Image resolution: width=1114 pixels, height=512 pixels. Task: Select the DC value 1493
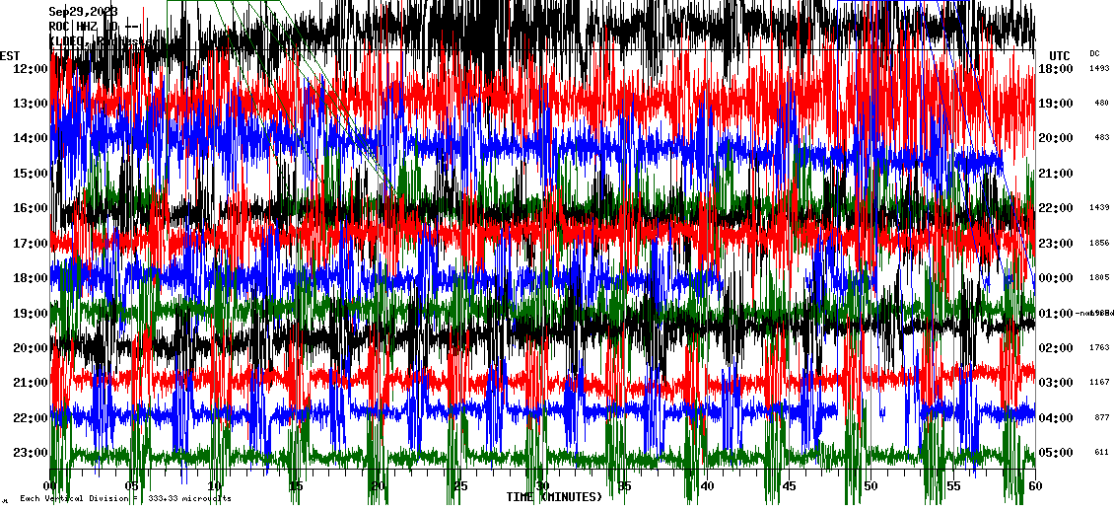(1099, 69)
